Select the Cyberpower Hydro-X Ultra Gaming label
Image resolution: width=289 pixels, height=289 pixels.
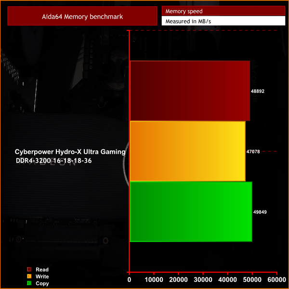click(70, 152)
